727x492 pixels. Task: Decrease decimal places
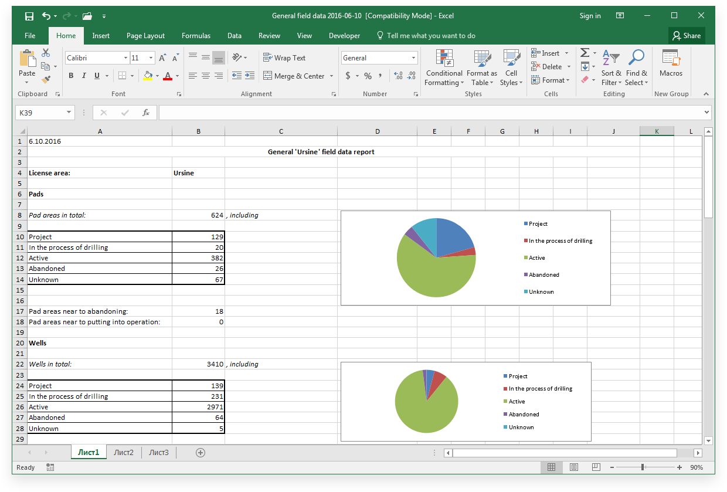tap(412, 76)
